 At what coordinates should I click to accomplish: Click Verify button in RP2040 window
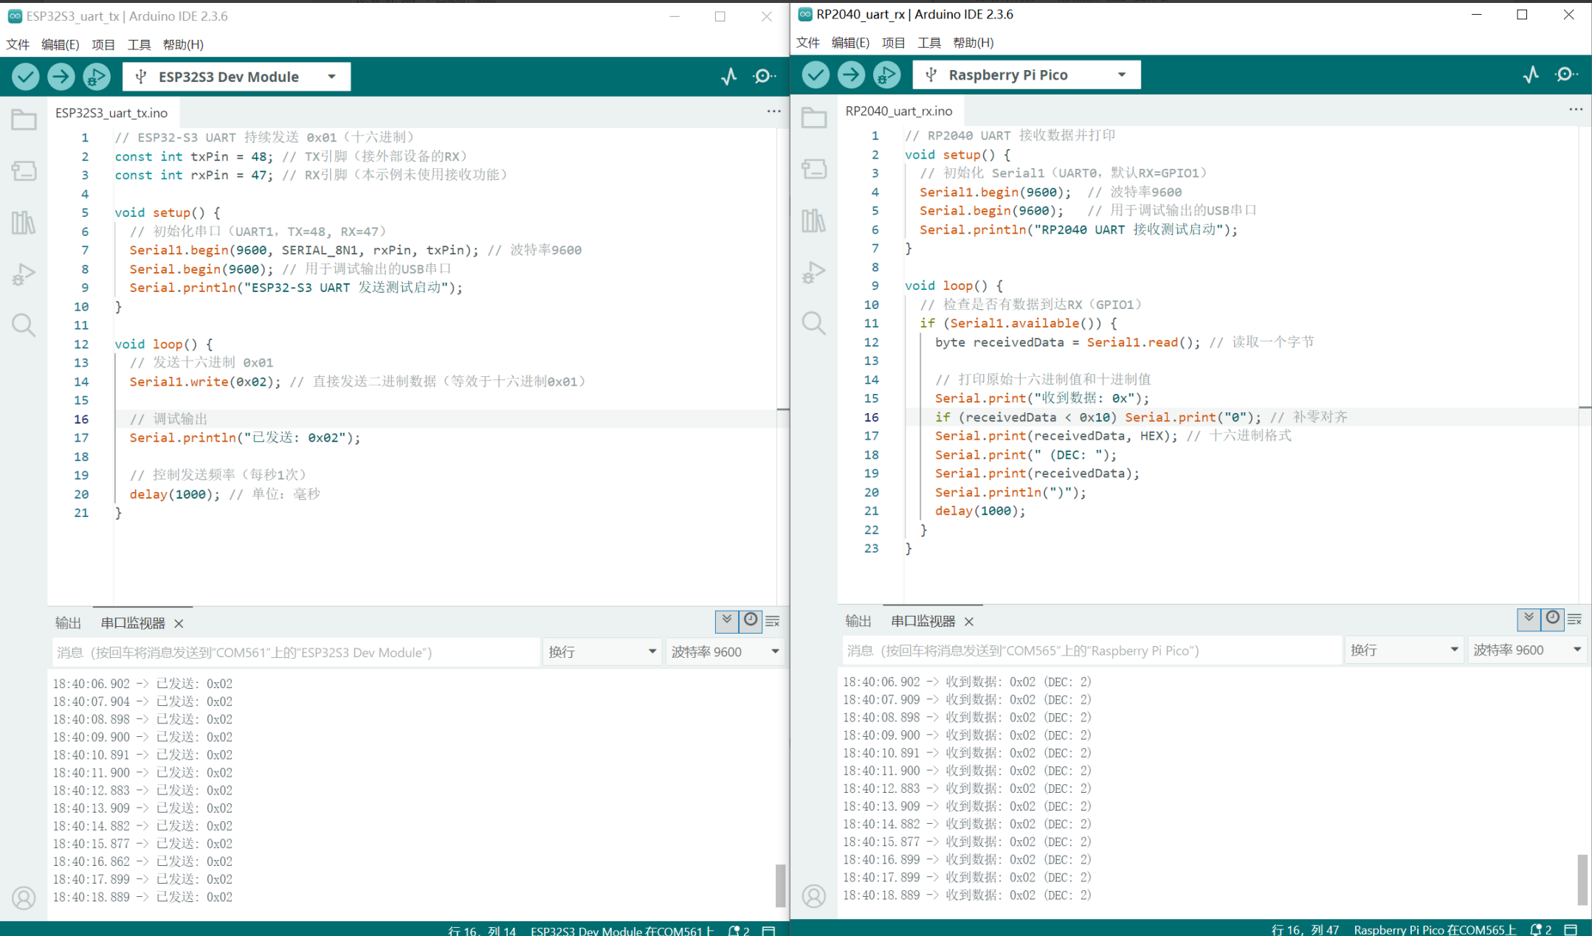(x=815, y=74)
